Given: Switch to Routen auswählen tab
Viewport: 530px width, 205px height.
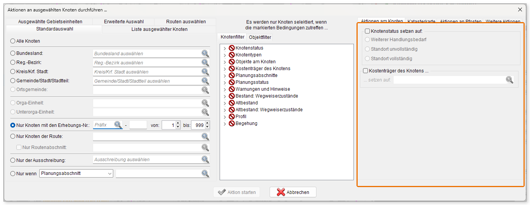Looking at the screenshot, I should [x=186, y=22].
